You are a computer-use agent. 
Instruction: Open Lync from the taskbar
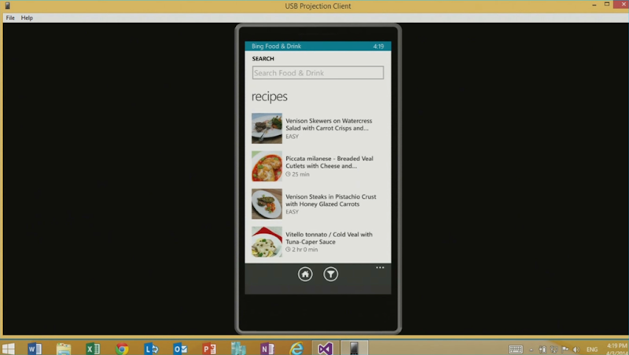151,349
